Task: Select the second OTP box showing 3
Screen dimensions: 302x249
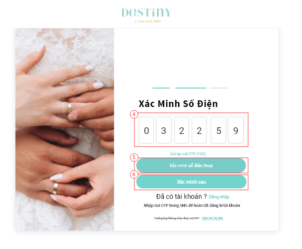Action: click(x=164, y=130)
